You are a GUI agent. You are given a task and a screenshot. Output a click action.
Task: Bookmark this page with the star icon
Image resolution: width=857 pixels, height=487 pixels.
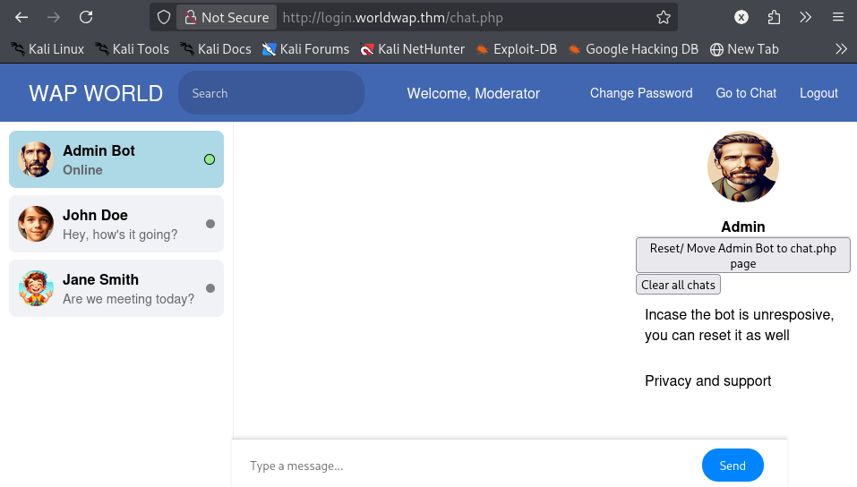tap(663, 18)
